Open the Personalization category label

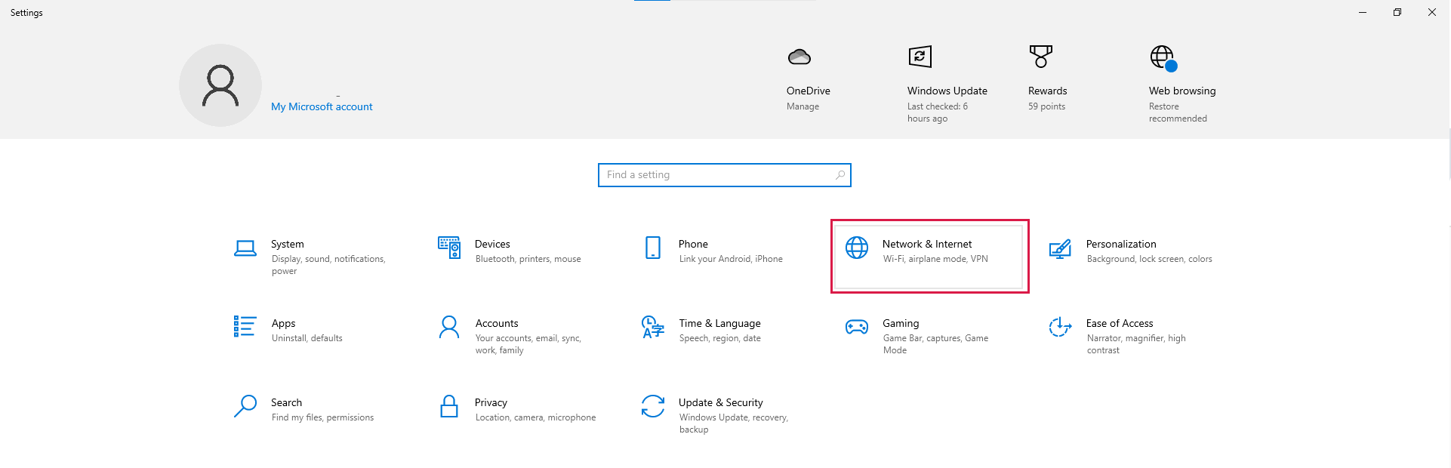[x=1121, y=244]
